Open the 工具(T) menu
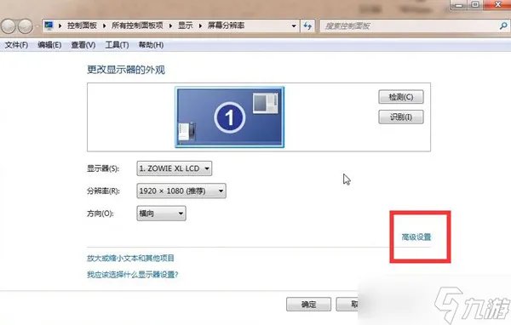 pyautogui.click(x=117, y=45)
